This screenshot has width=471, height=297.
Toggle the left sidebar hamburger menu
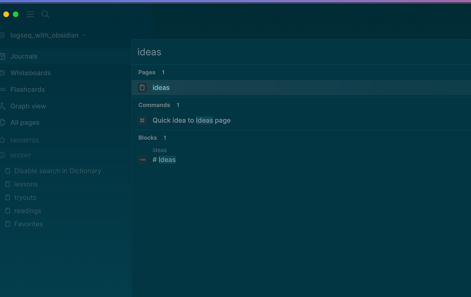tap(30, 14)
